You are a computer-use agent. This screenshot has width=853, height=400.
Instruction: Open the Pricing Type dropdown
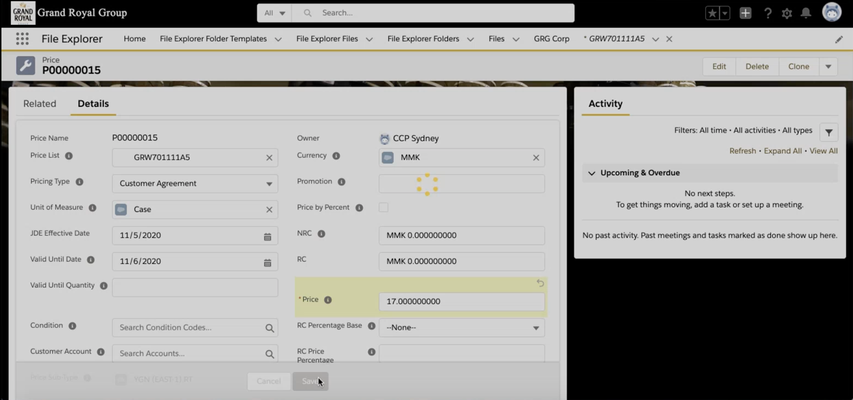(x=195, y=184)
